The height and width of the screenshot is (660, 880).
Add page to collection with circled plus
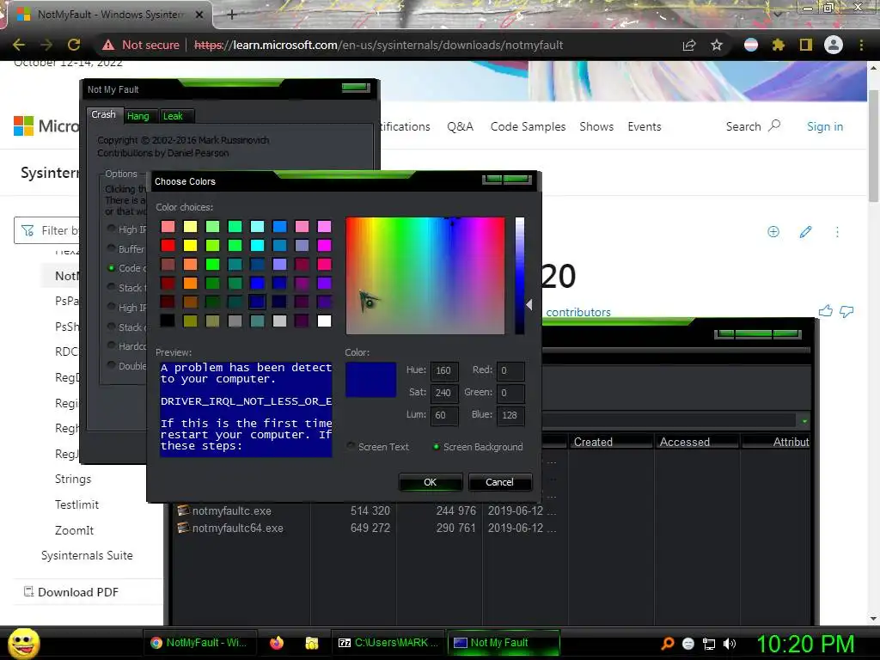(773, 232)
